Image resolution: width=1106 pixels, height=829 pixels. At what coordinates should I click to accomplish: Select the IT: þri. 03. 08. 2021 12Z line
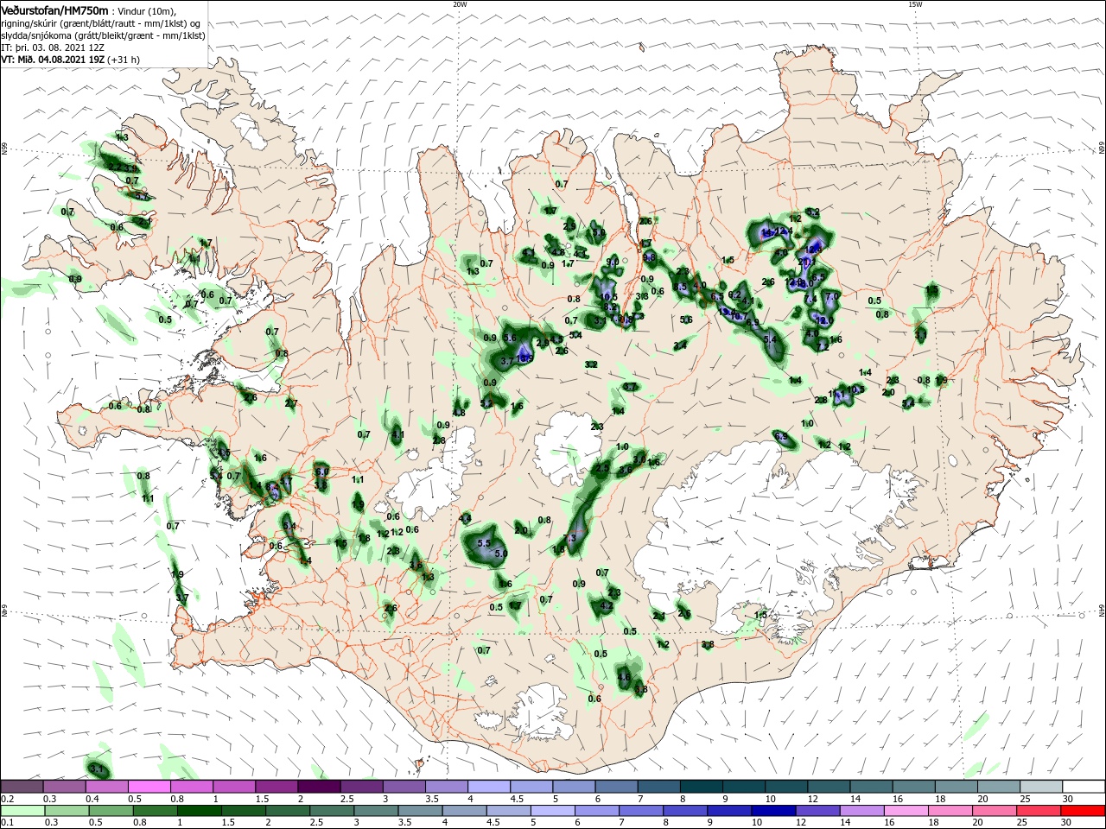click(52, 47)
